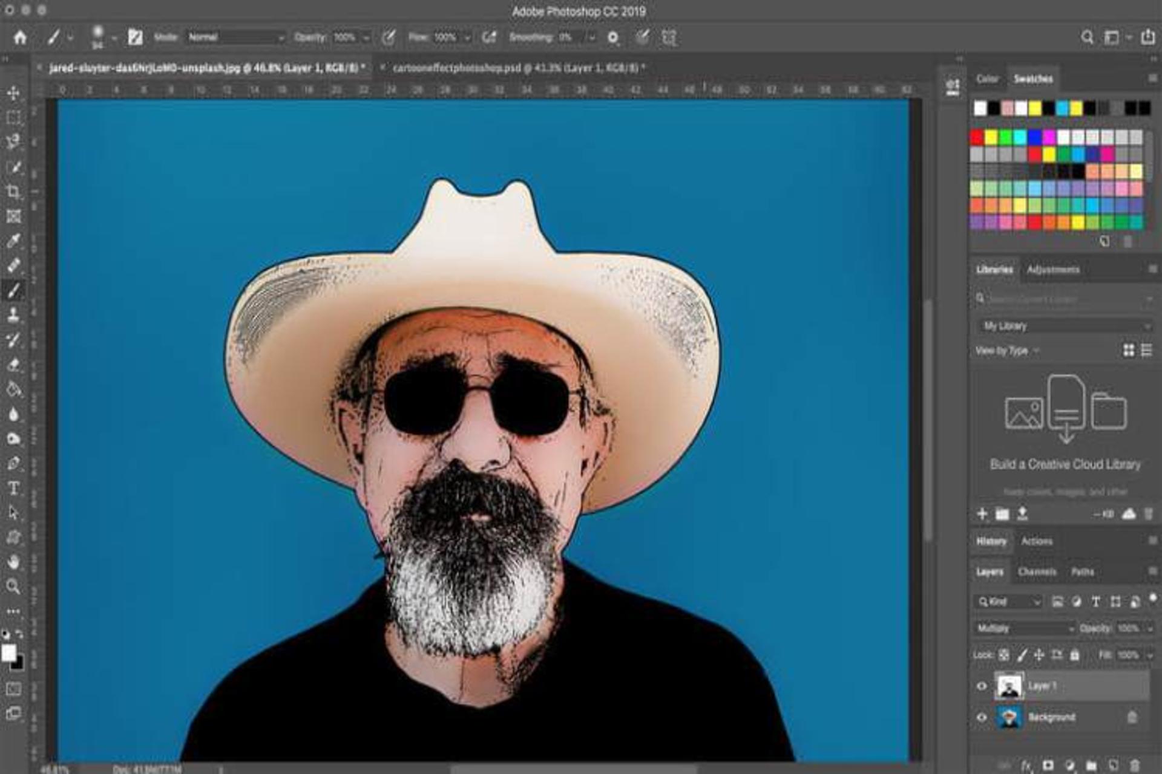Enable airbrush-style build-up
The width and height of the screenshot is (1162, 774).
tap(489, 37)
